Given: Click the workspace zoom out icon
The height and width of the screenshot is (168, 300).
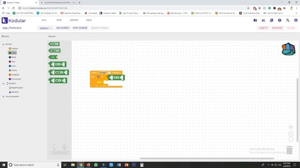Looking at the screenshot, I should [x=291, y=139].
